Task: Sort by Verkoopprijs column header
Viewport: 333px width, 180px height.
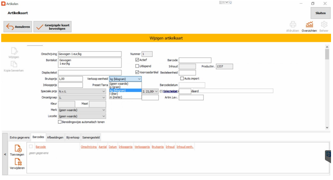Action: [142, 147]
